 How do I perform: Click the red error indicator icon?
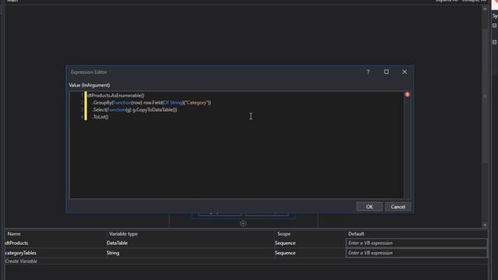(407, 95)
